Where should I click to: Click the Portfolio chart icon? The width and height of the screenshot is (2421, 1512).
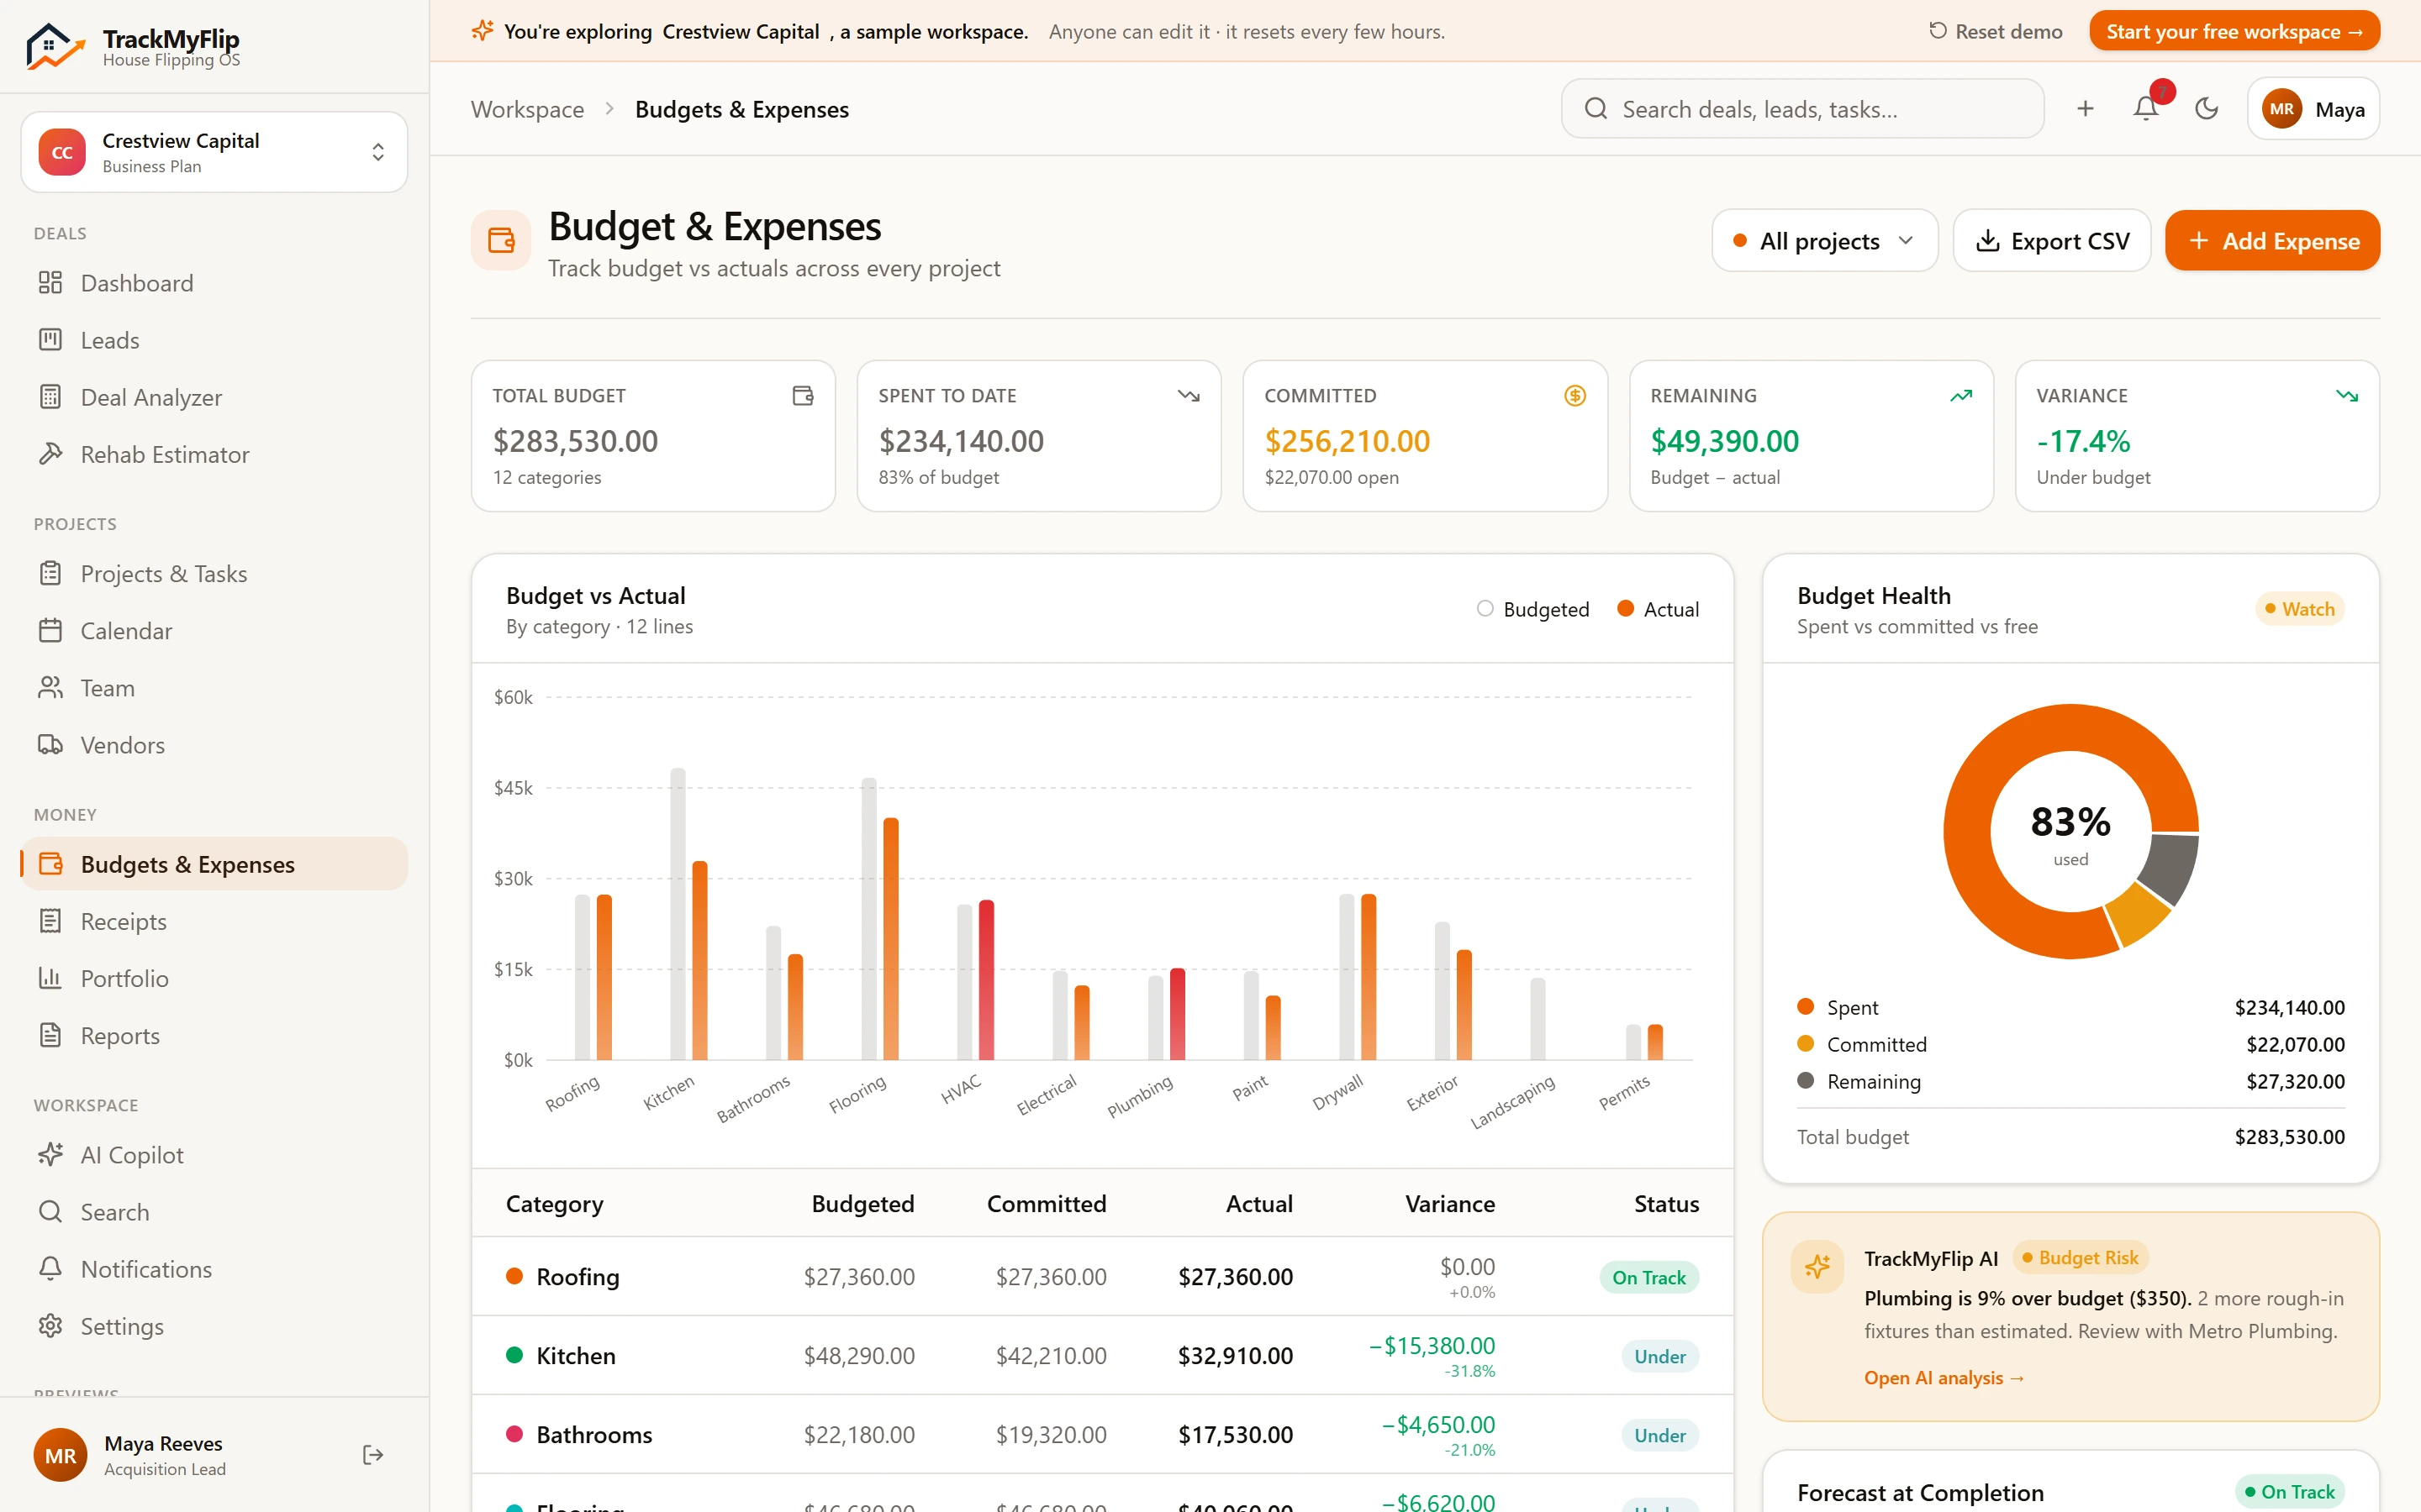point(50,978)
